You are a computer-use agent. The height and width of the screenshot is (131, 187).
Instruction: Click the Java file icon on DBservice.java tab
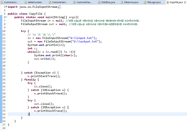122,2
